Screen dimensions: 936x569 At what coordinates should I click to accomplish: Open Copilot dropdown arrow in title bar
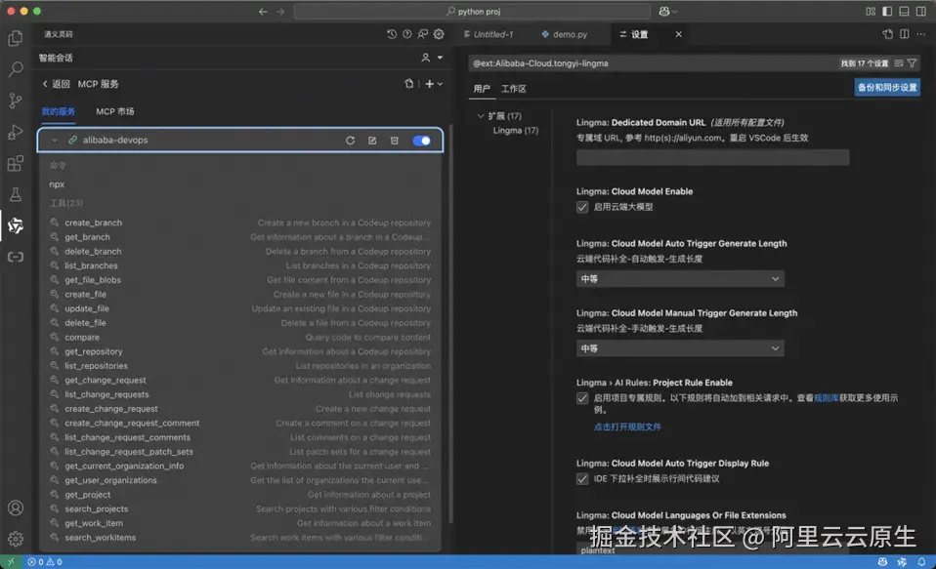[x=675, y=12]
